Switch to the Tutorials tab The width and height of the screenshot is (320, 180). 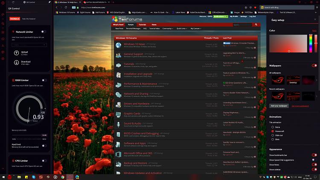pyautogui.click(x=142, y=25)
